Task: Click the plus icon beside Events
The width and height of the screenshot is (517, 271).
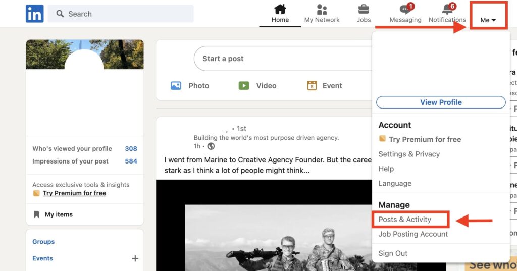Action: tap(135, 258)
